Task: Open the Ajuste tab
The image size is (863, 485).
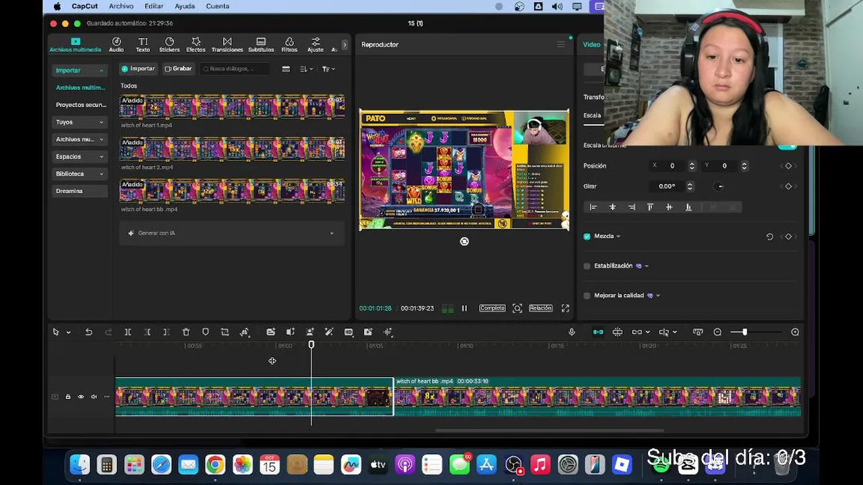Action: pos(316,45)
